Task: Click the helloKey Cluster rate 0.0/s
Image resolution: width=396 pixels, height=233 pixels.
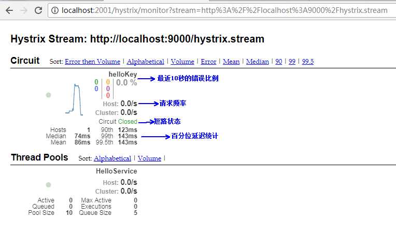Action: coord(129,112)
